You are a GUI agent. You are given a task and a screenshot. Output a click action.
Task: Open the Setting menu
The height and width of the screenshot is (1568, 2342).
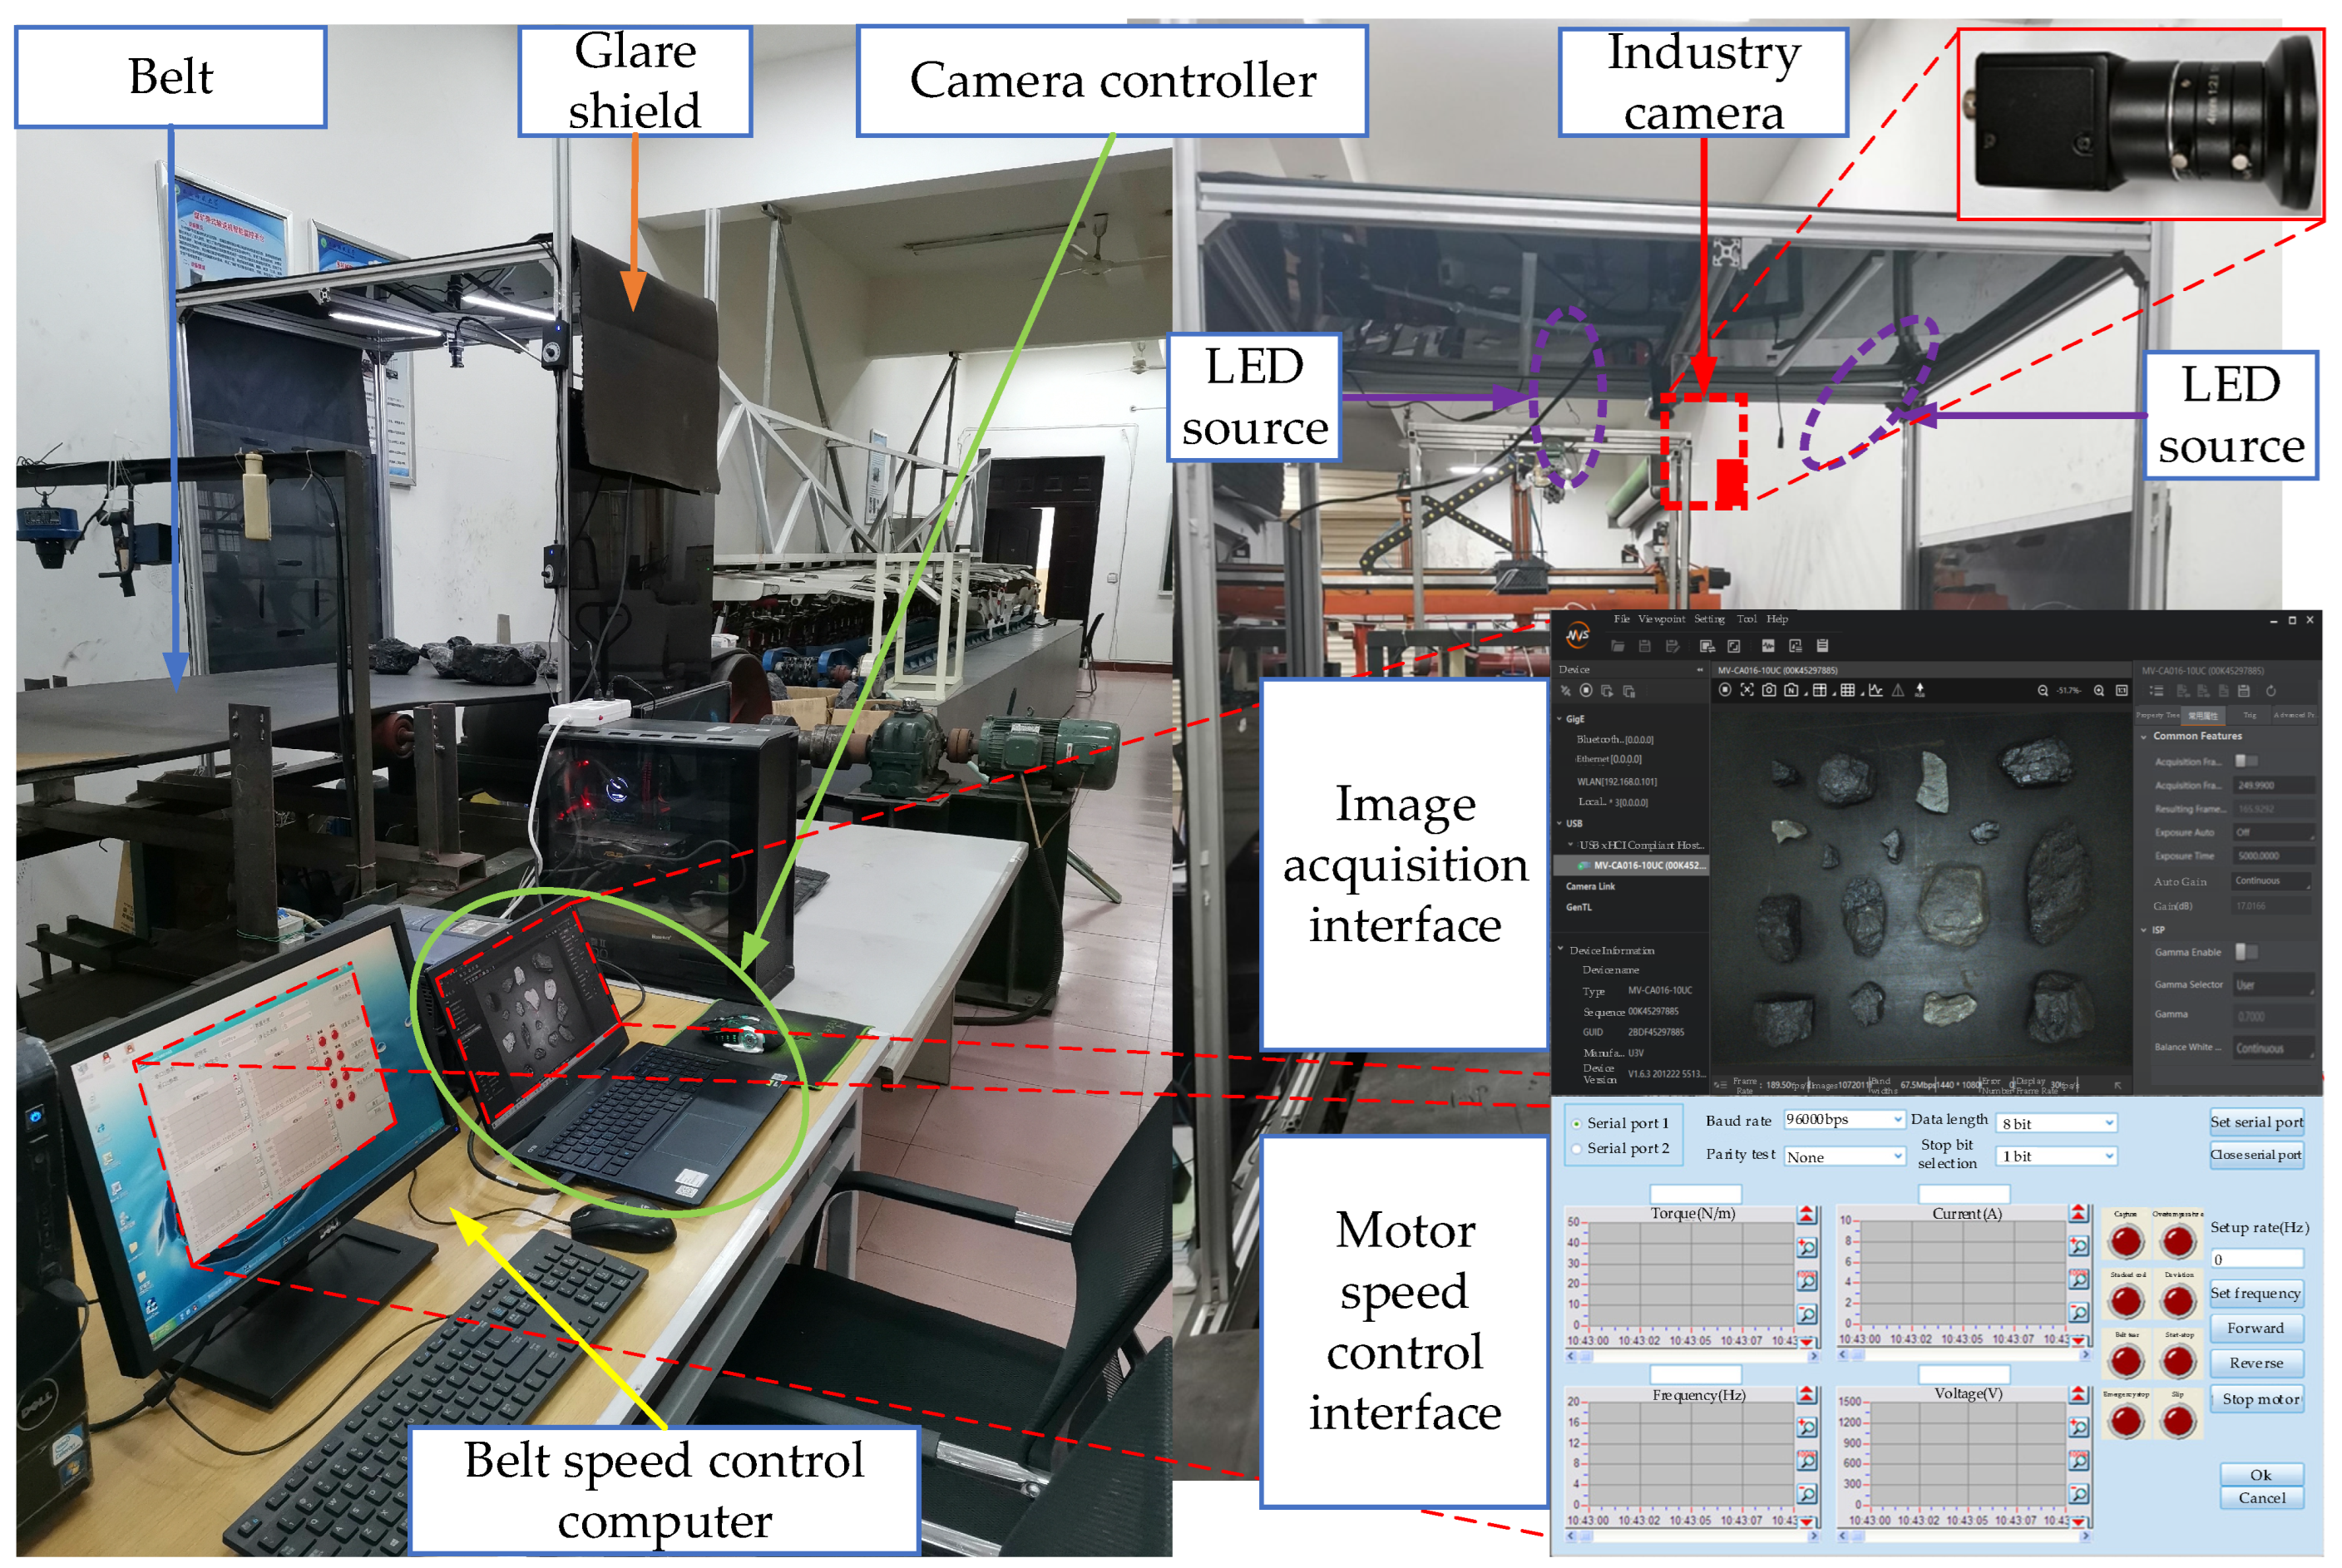point(1709,620)
